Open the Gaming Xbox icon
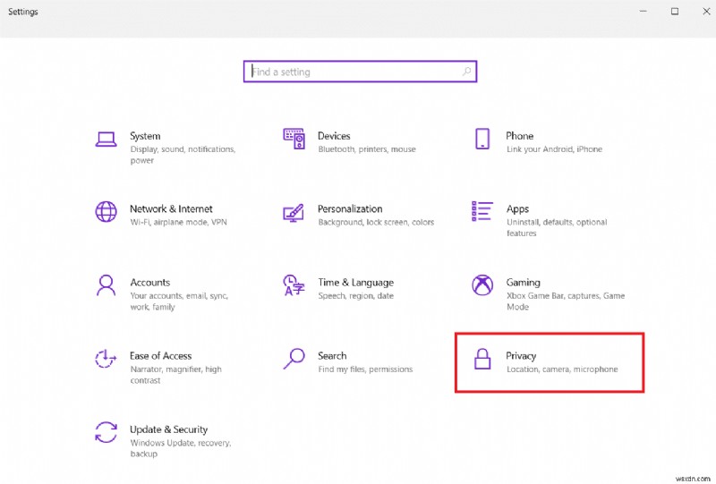Image resolution: width=716 pixels, height=484 pixels. [x=482, y=285]
